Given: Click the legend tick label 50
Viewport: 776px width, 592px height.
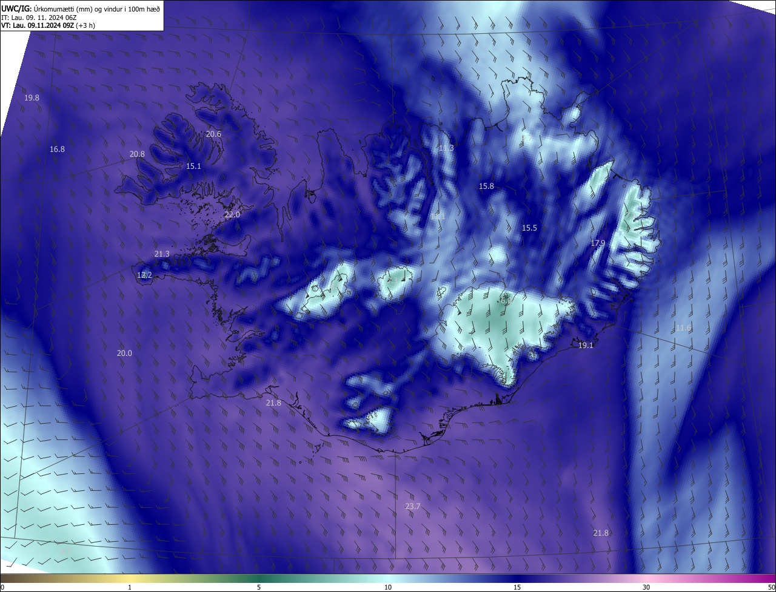Looking at the screenshot, I should click(x=771, y=587).
